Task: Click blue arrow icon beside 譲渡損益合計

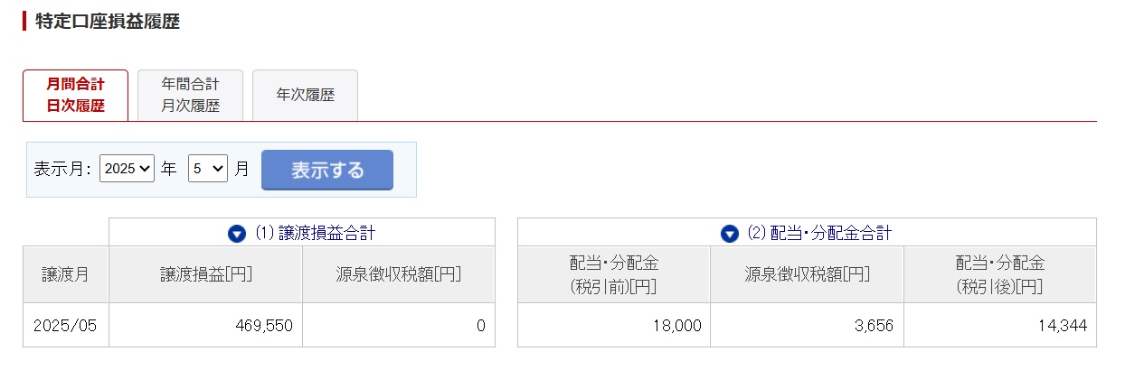Action: 237,234
